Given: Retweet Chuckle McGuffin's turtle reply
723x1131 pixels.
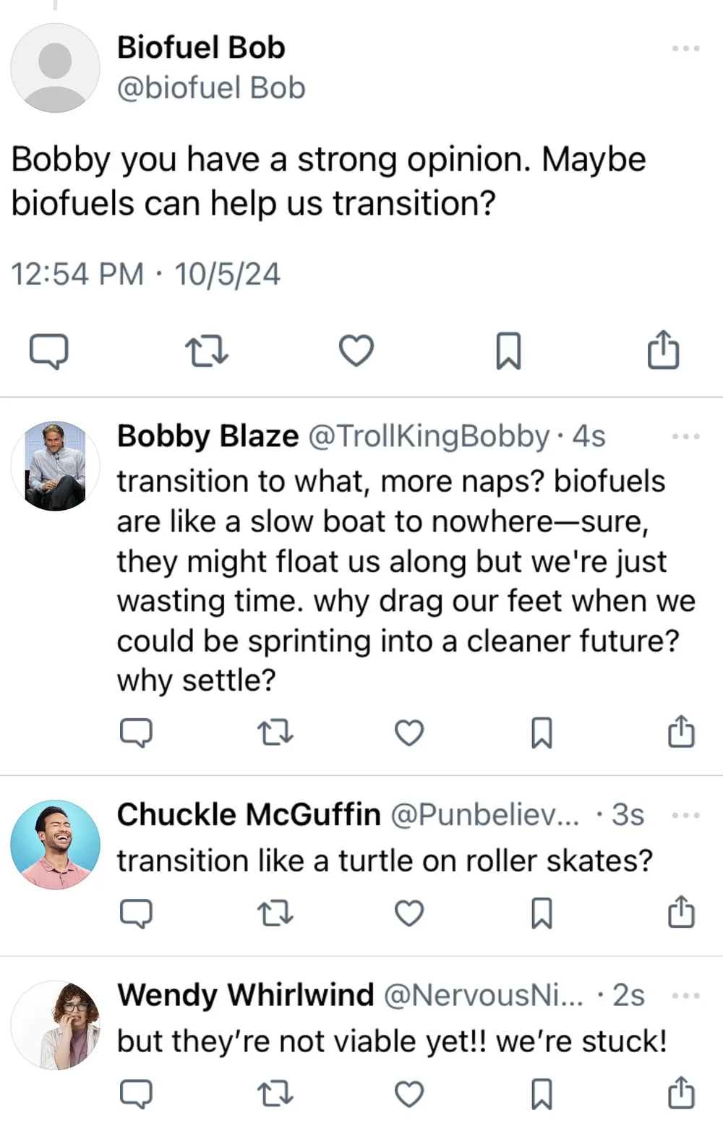Looking at the screenshot, I should click(275, 914).
